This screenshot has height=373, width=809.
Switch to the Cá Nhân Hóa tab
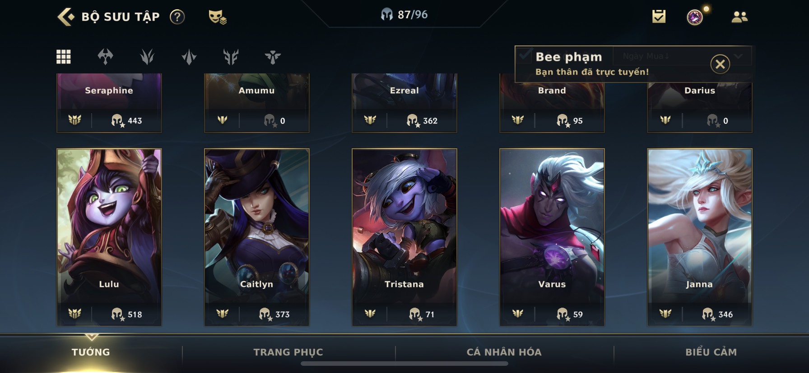pos(504,352)
